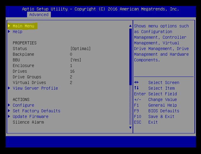201x154 pixels.
Task: Change the BBU [Yes] value
Action: click(x=76, y=60)
